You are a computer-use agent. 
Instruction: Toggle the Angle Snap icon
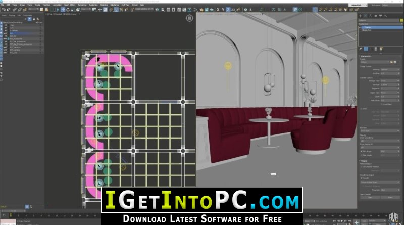(x=116, y=10)
